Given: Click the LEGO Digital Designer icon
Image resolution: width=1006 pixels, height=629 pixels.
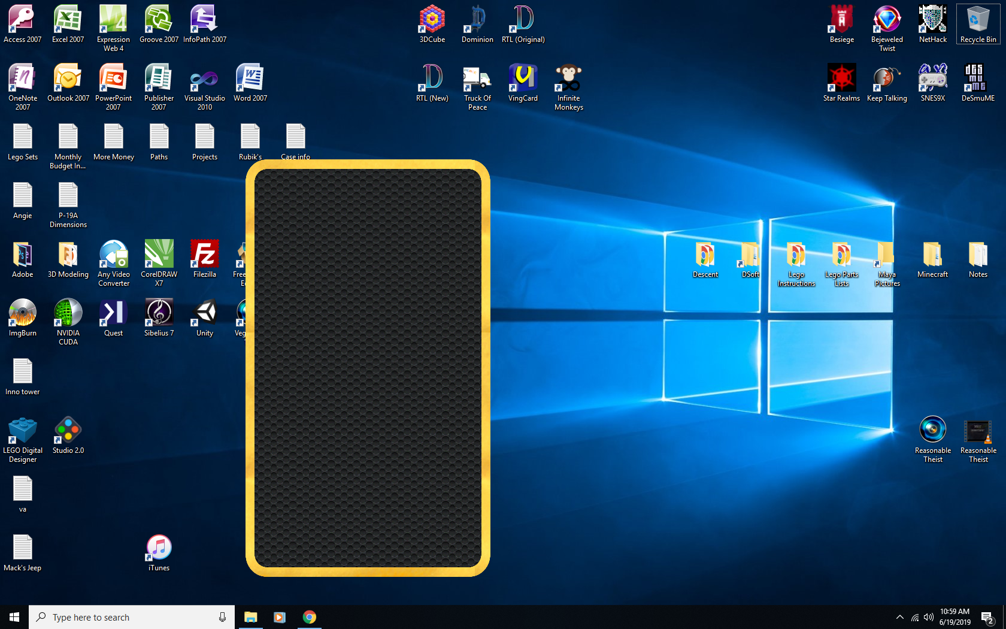Looking at the screenshot, I should tap(23, 439).
